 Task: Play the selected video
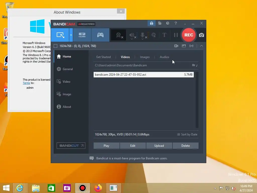pyautogui.click(x=106, y=146)
